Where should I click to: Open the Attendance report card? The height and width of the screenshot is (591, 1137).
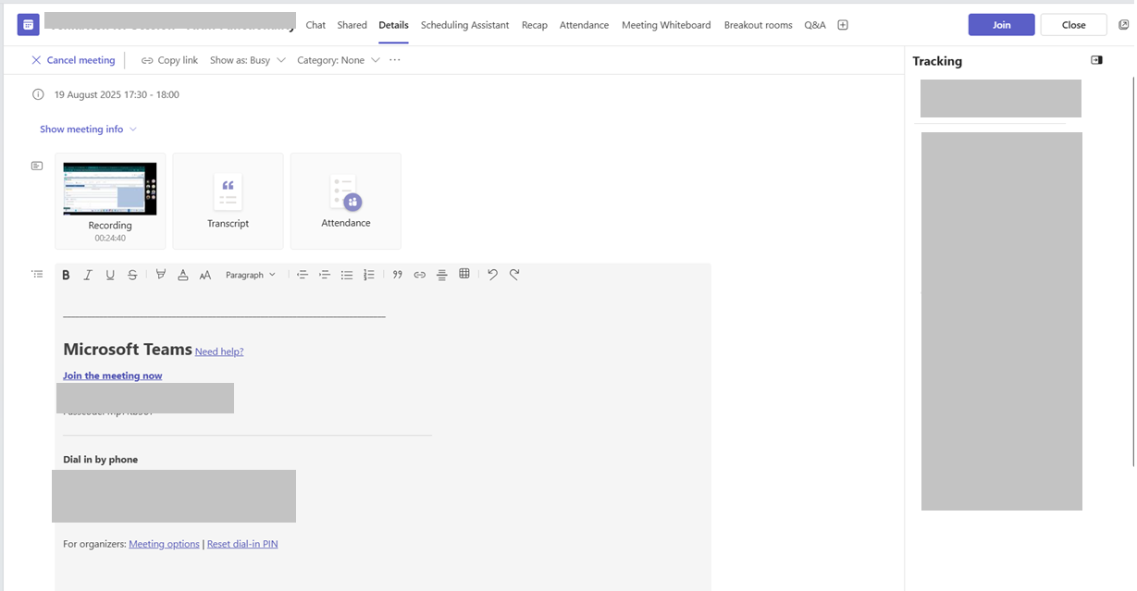(x=346, y=201)
